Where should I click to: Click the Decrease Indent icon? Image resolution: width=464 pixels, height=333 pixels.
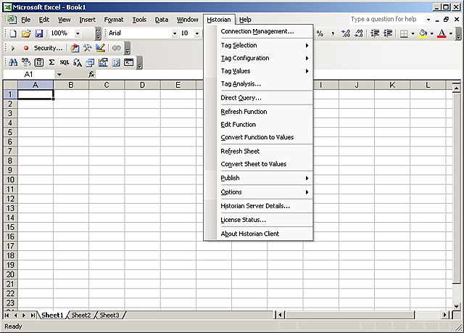[375, 33]
